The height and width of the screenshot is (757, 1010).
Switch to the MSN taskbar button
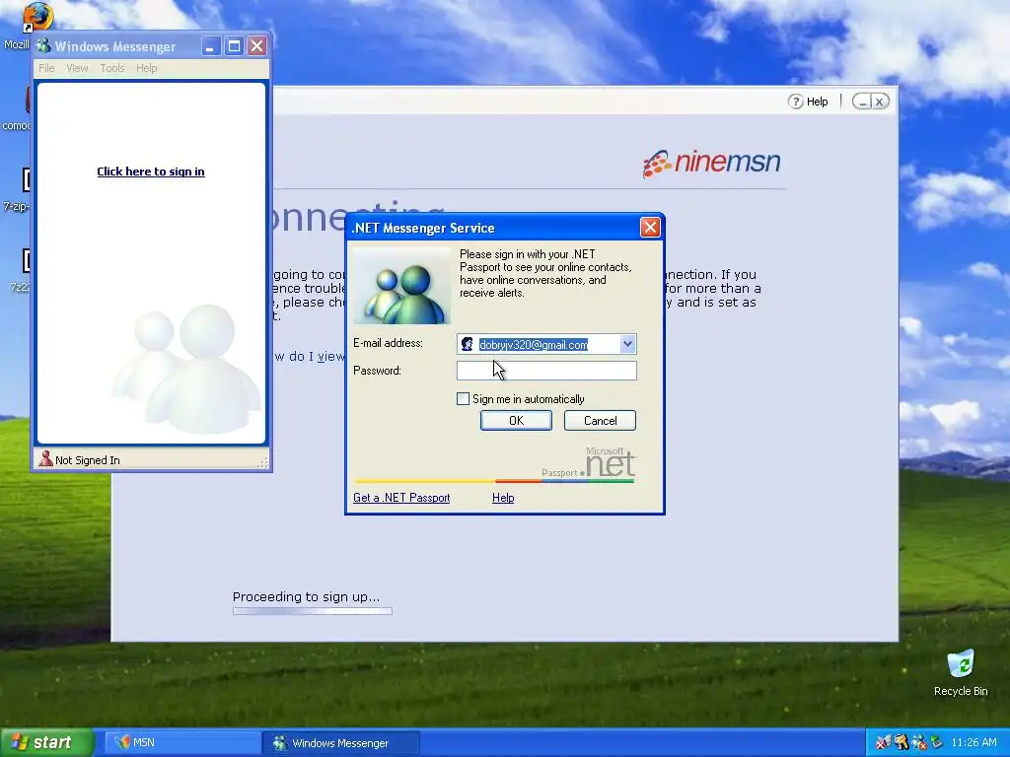click(x=182, y=743)
